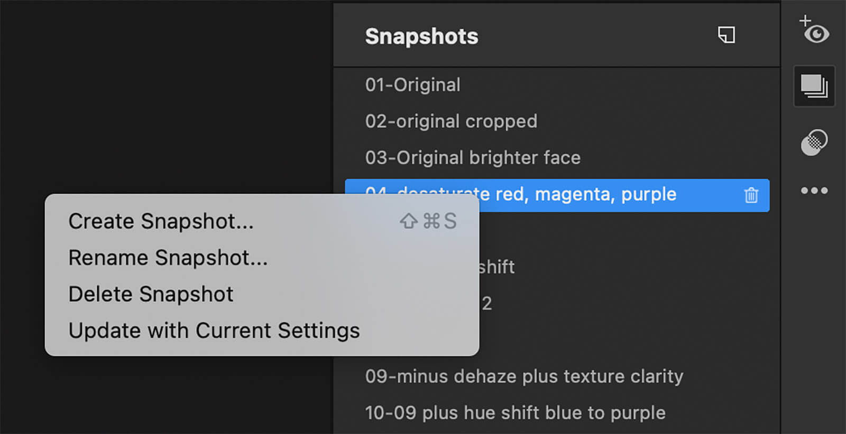
Task: Create a new snapshot using the note icon
Action: tap(727, 35)
